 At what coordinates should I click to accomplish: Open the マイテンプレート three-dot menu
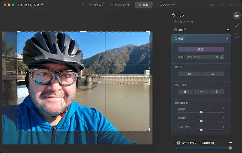pos(230,143)
